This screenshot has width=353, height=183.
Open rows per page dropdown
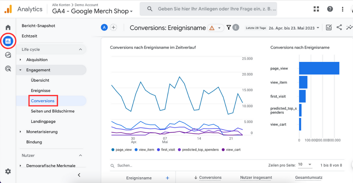tap(305, 165)
